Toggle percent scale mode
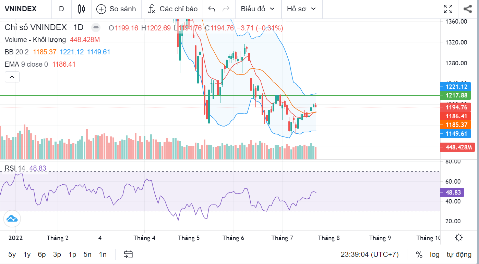 click(x=419, y=254)
